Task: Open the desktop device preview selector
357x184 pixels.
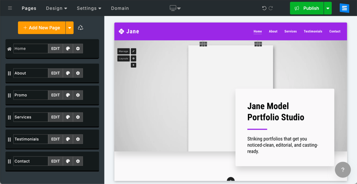Action: click(175, 8)
